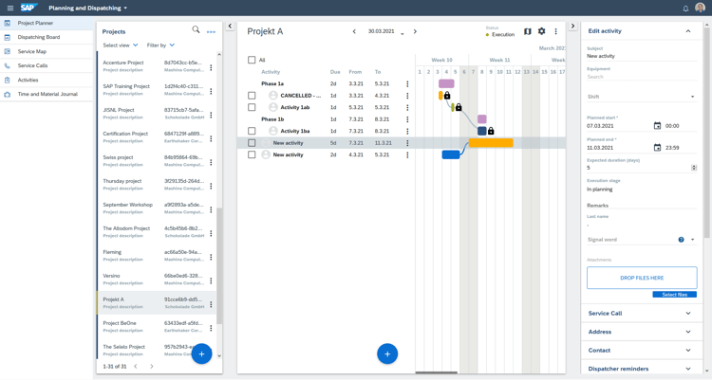Screen dimensions: 712x380
Task: Open Signal word dropdown arrow
Action: click(x=692, y=240)
